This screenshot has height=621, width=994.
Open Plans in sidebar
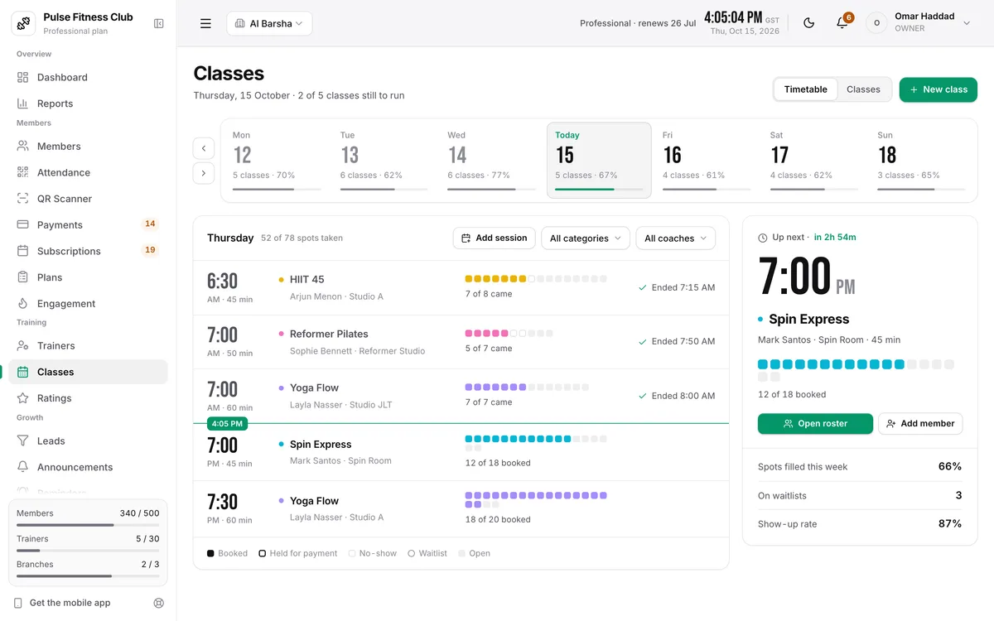click(88, 277)
